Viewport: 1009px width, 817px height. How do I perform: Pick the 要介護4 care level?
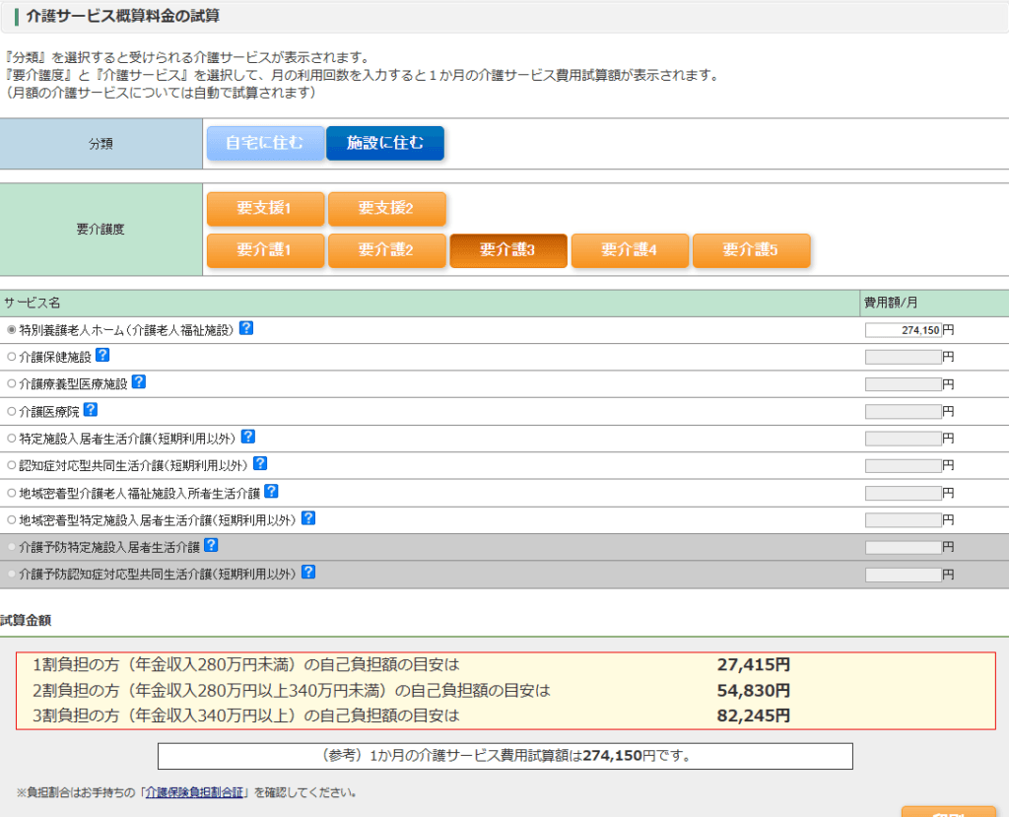click(x=630, y=250)
